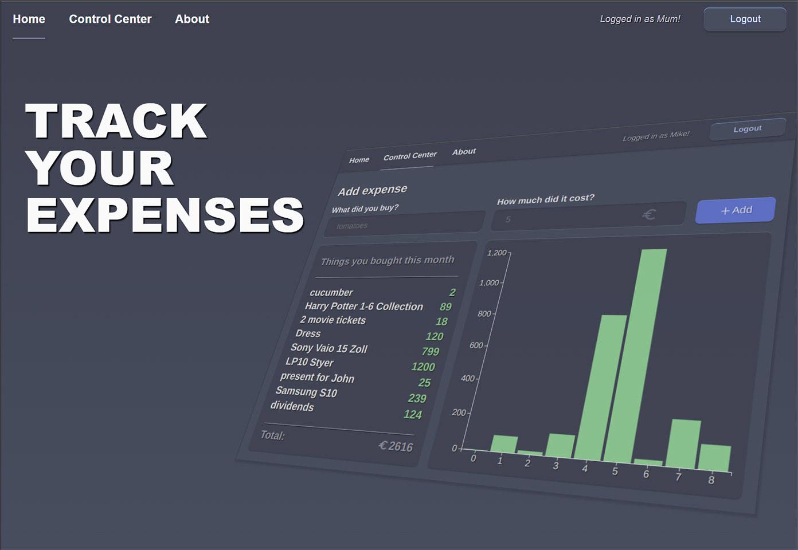
Task: Select About inside the tilted preview
Action: tap(464, 151)
